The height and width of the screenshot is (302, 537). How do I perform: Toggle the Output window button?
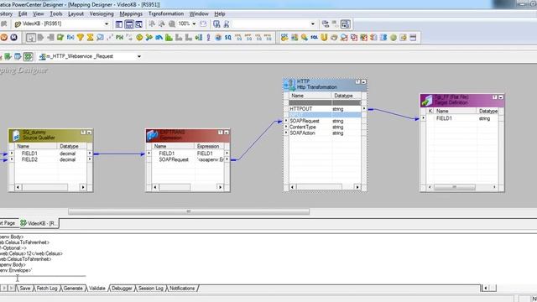[128, 24]
